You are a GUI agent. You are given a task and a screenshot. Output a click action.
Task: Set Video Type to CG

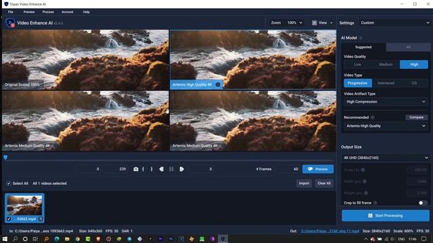click(414, 83)
